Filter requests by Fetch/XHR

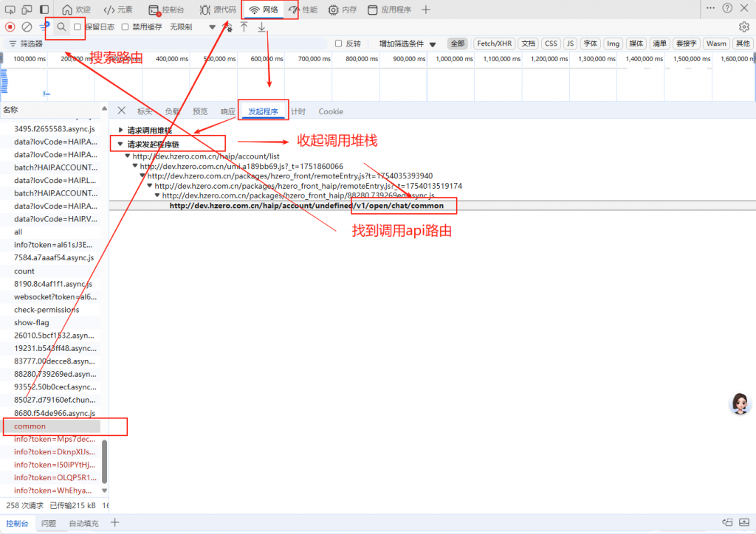tap(495, 44)
